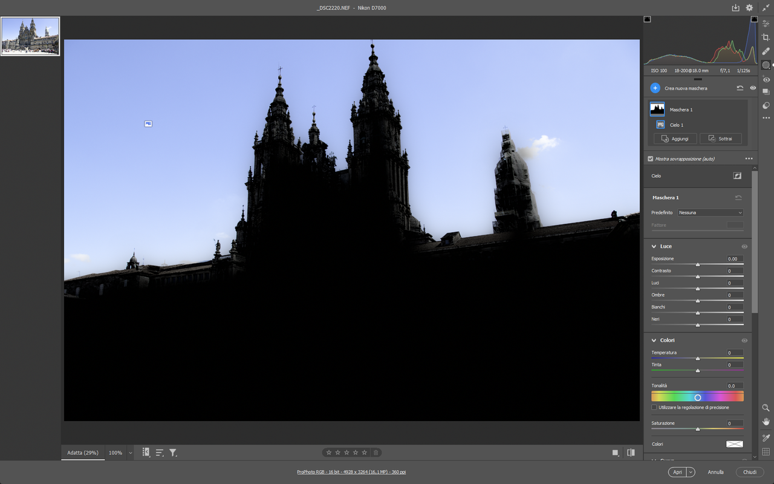Screen dimensions: 774x484
Task: Open the Healing tool
Action: point(766,50)
